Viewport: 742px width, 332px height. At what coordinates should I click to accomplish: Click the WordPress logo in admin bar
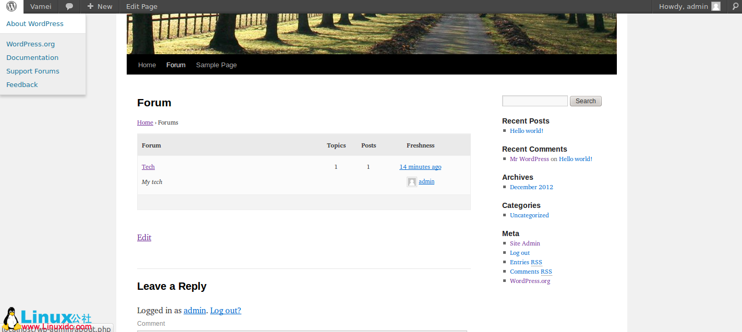(x=11, y=7)
